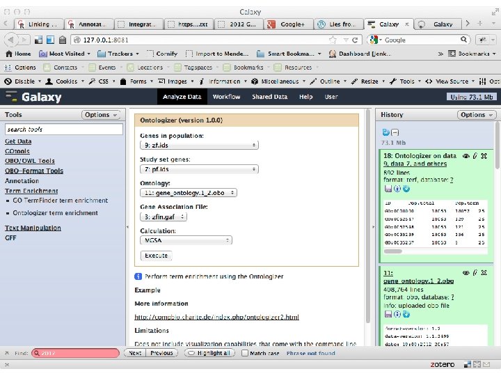View data icon for dataset 11
The height and width of the screenshot is (376, 501).
click(x=466, y=273)
